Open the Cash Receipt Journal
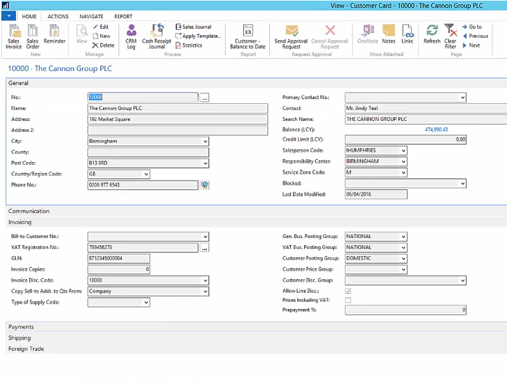Image resolution: width=507 pixels, height=380 pixels. click(157, 37)
